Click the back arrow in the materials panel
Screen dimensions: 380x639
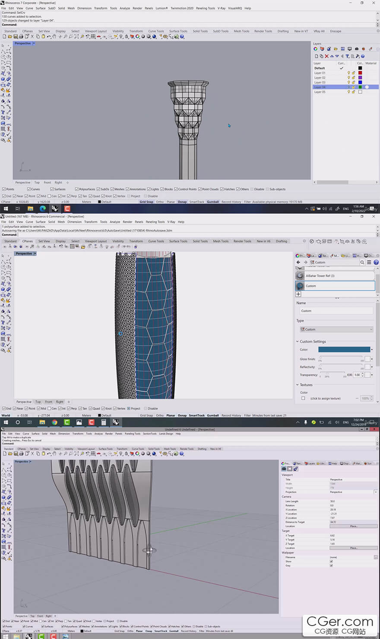[298, 262]
